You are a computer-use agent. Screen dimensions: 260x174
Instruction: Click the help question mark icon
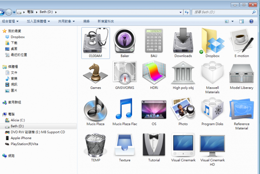[x=251, y=21]
